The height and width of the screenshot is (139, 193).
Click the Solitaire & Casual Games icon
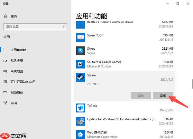point(80,64)
